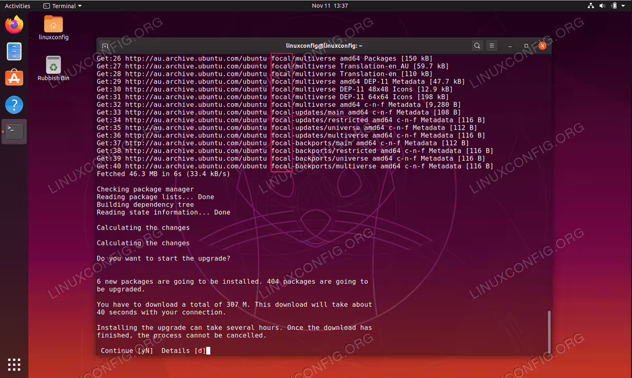Click the Details [d] prompt text

(x=184, y=351)
